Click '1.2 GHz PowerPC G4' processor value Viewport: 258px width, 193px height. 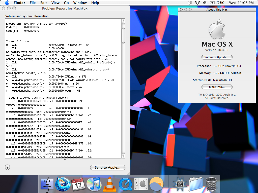pos(227,66)
